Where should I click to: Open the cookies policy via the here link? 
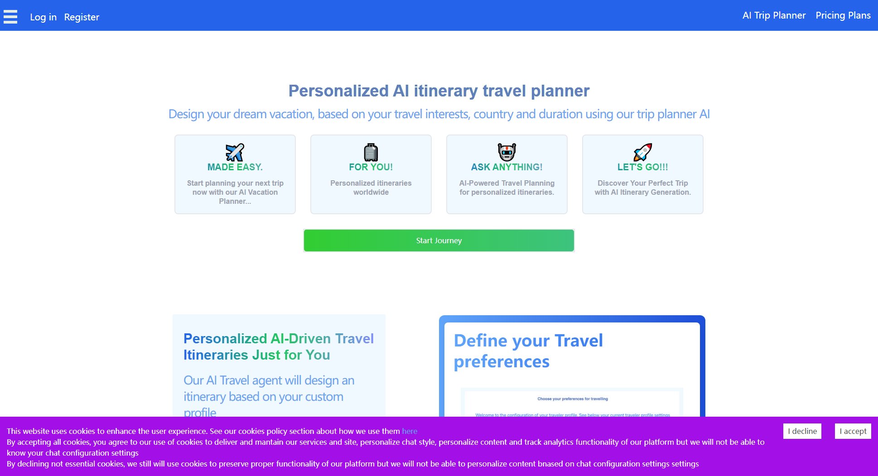(x=410, y=431)
